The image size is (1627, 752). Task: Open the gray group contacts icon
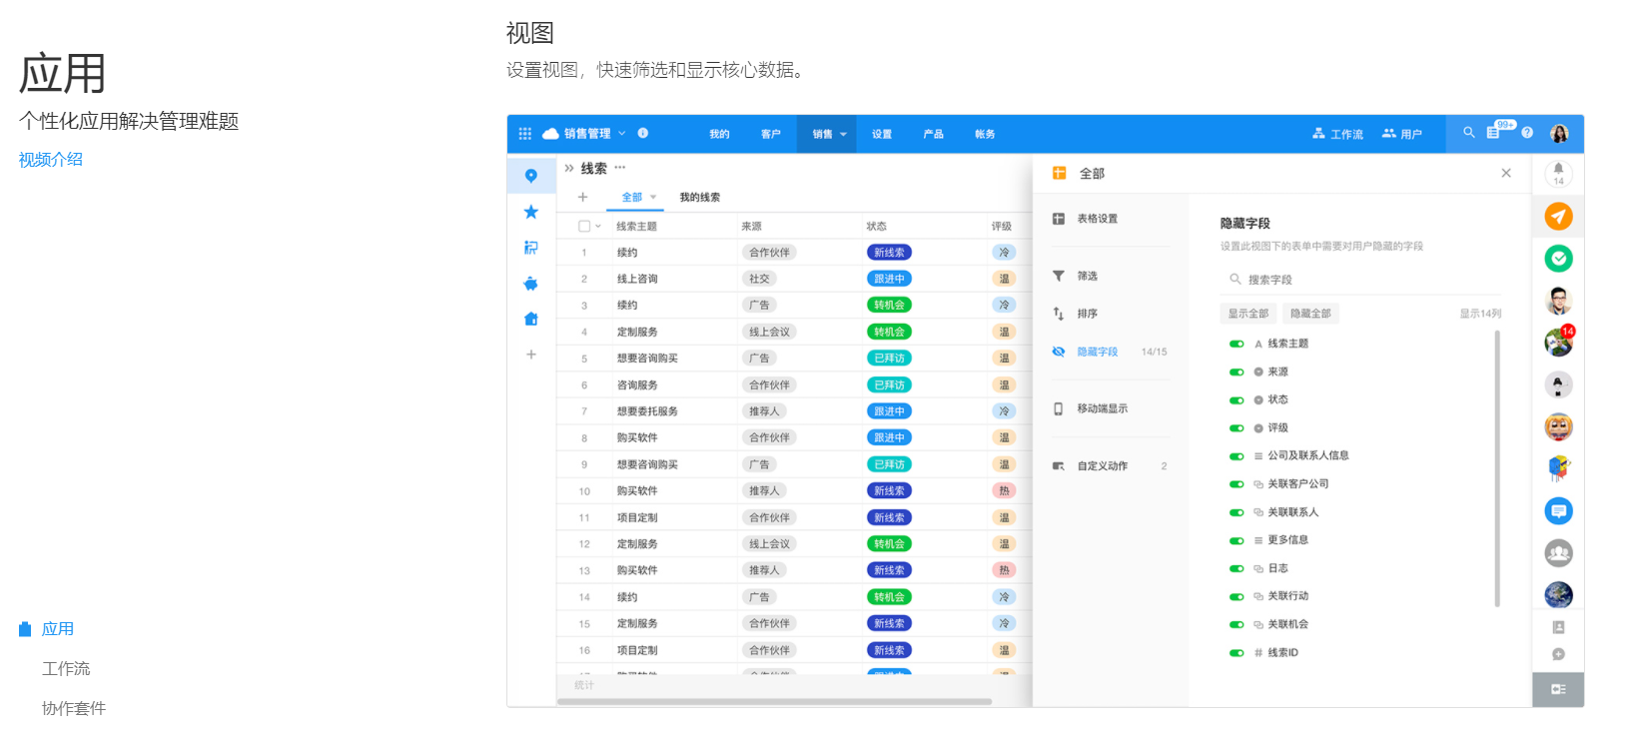[1559, 552]
